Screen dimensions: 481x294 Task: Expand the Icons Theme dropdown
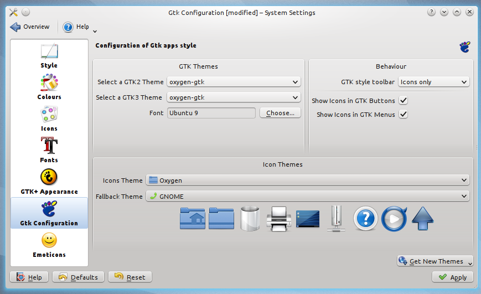click(307, 180)
